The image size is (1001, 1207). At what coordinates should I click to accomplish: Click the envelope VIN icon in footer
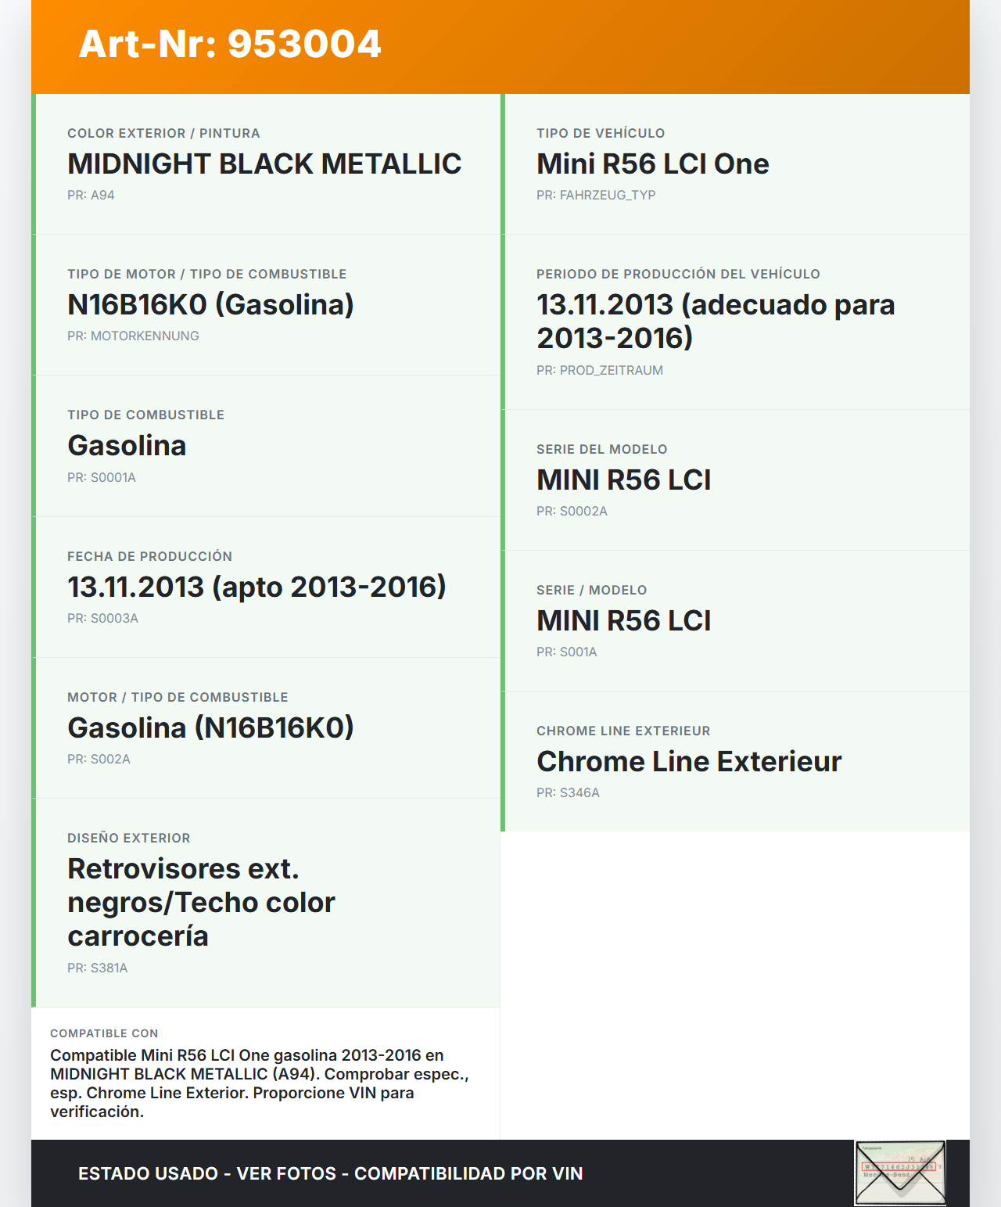click(900, 1173)
